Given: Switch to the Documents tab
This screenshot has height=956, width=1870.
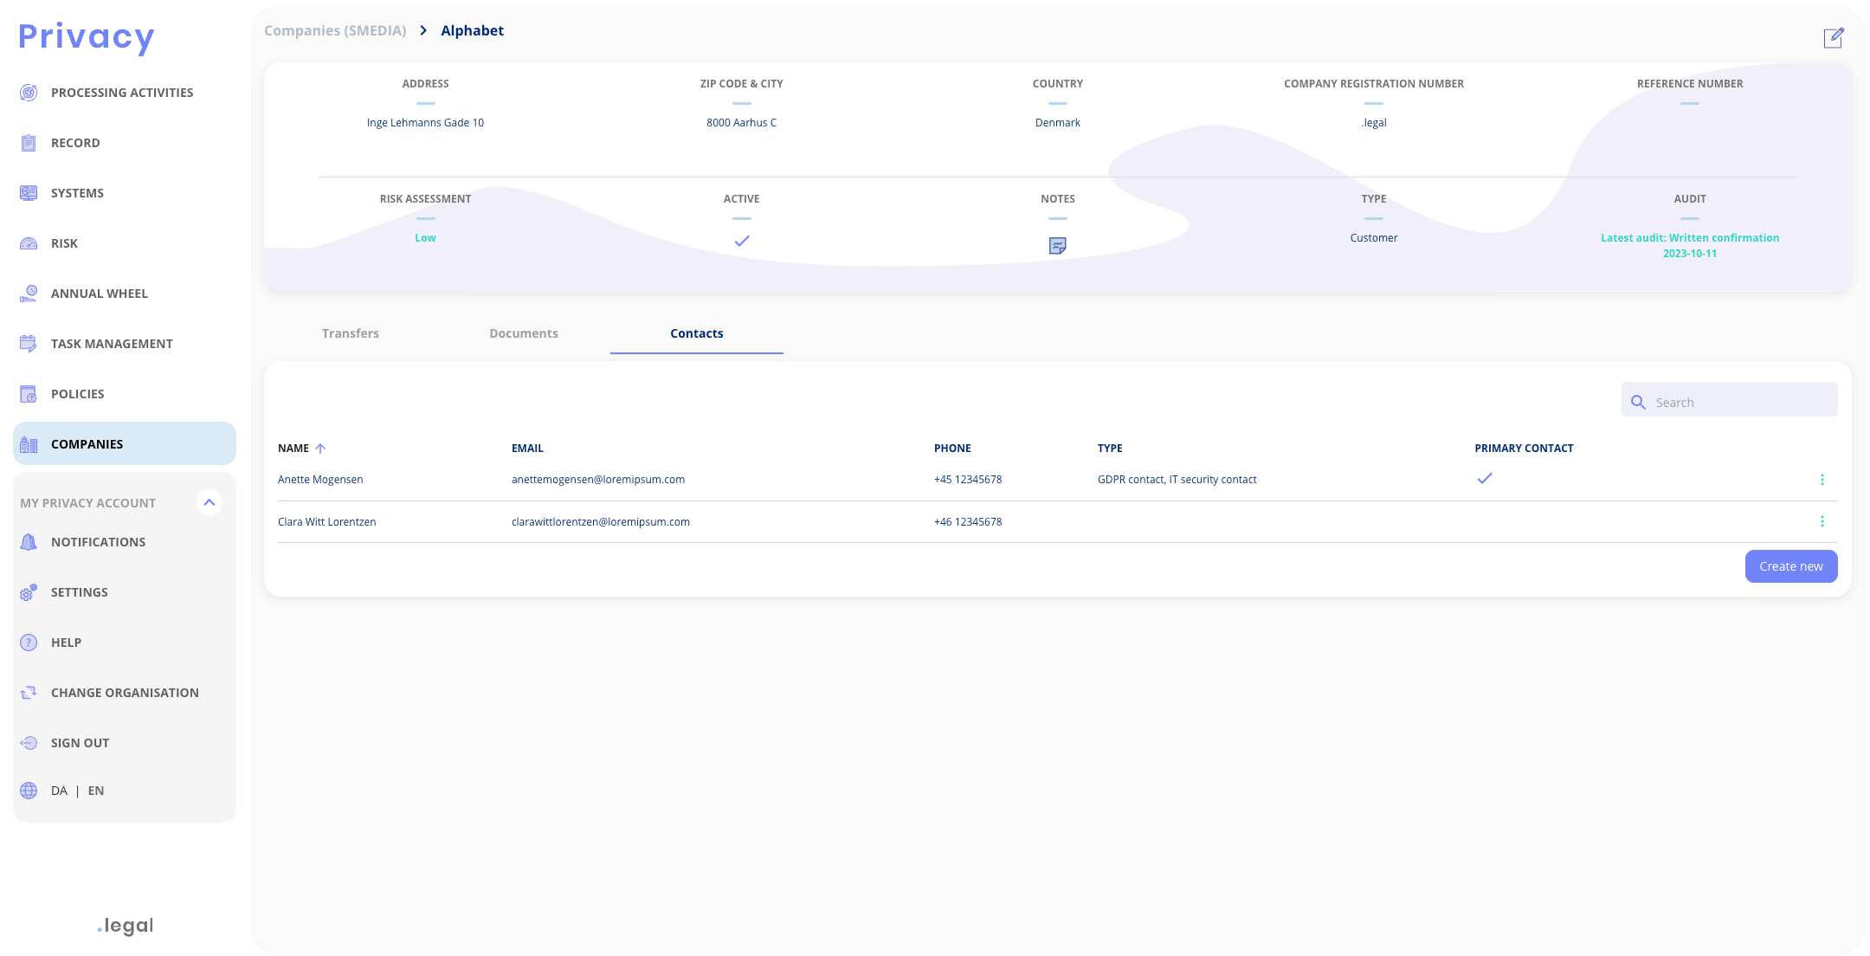Looking at the screenshot, I should [x=524, y=333].
